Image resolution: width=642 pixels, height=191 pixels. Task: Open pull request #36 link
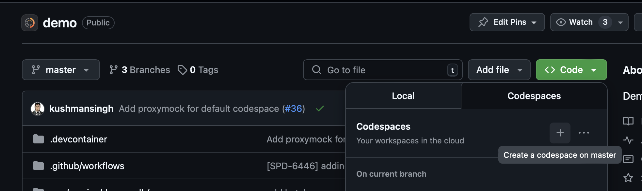[x=293, y=109]
